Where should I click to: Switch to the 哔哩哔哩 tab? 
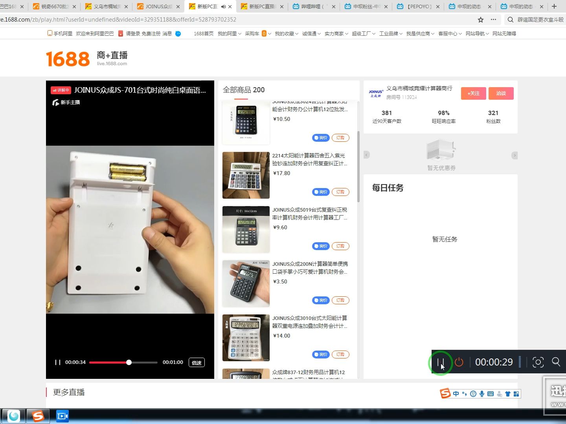click(314, 7)
